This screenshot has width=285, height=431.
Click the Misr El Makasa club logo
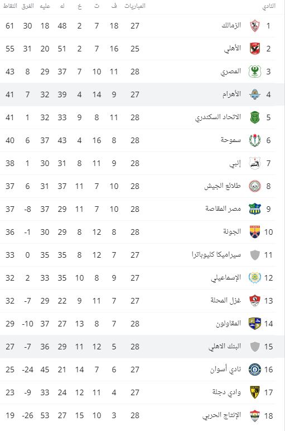coord(255,209)
